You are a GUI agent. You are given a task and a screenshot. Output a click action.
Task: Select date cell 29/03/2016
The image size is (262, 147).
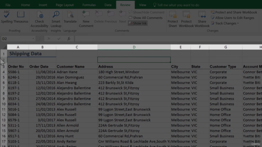(x=43, y=77)
